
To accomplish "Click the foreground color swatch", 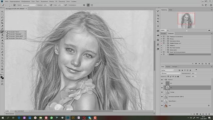I will point(1,77).
